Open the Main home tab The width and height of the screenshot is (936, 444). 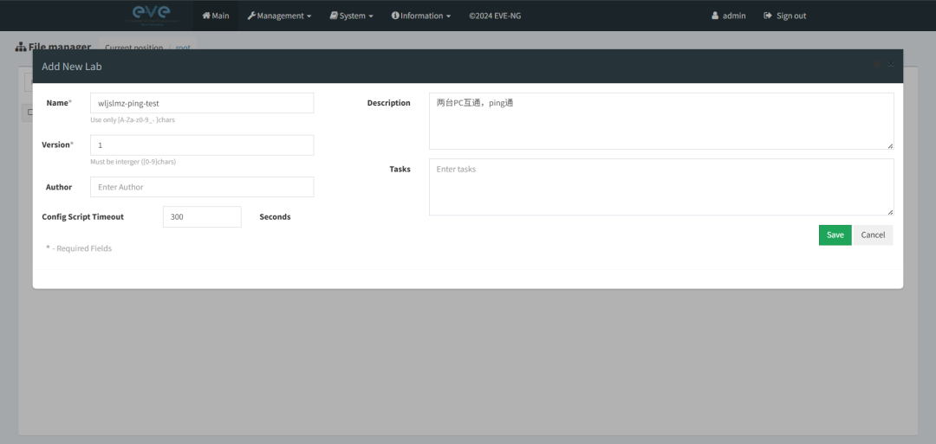click(x=216, y=16)
